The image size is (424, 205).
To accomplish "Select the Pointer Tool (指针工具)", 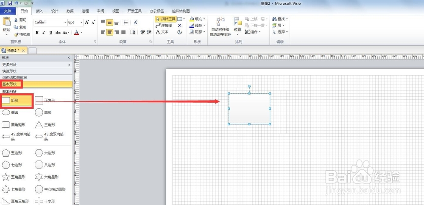I will (166, 19).
